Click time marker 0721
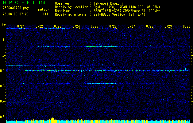193x123 pixels. (21, 26)
